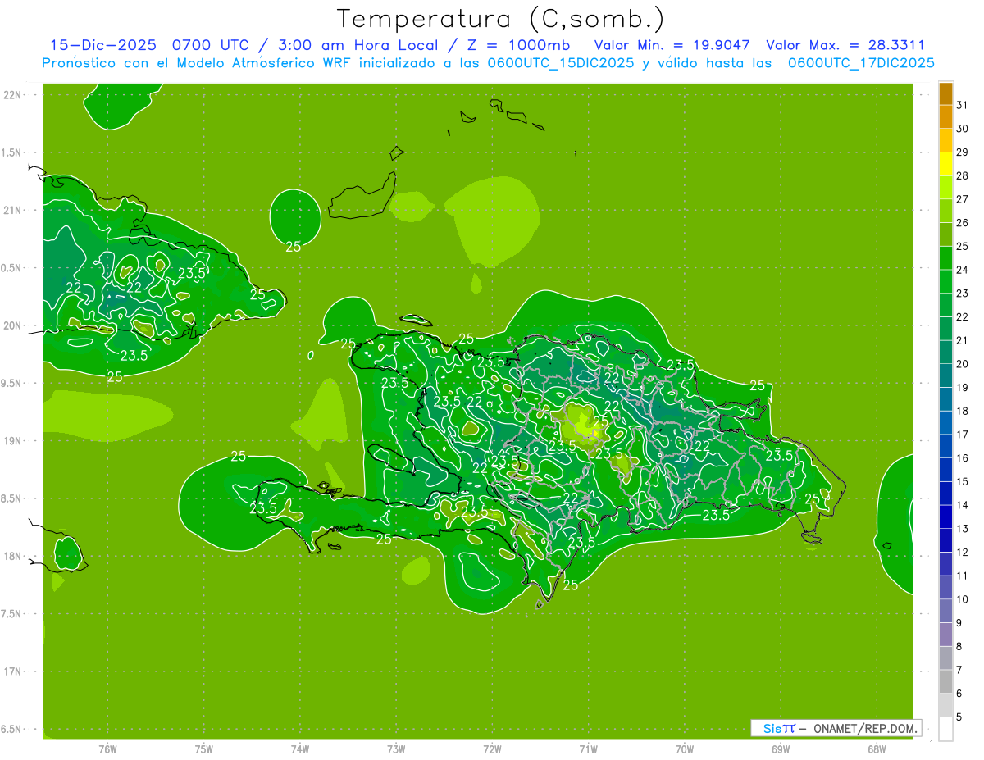Click the color bar label "17"

tap(963, 435)
